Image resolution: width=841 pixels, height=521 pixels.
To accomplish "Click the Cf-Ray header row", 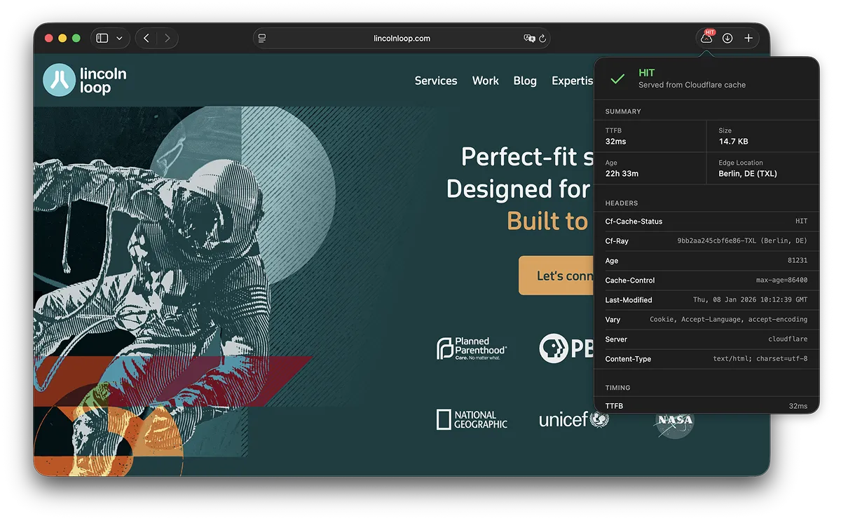I will point(706,241).
